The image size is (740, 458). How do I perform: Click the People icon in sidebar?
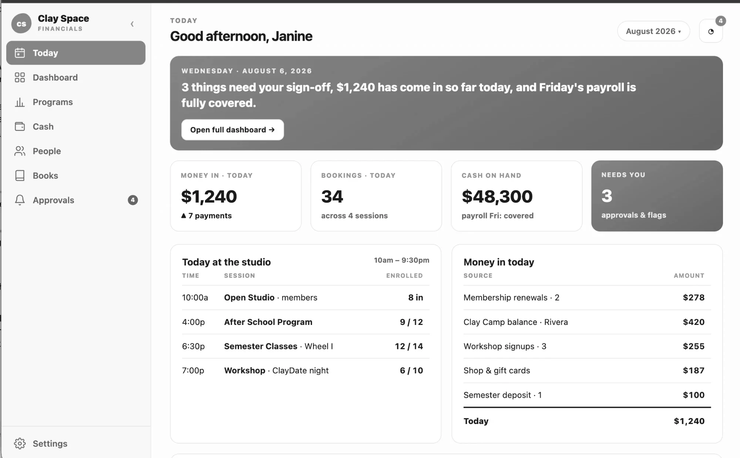tap(20, 151)
